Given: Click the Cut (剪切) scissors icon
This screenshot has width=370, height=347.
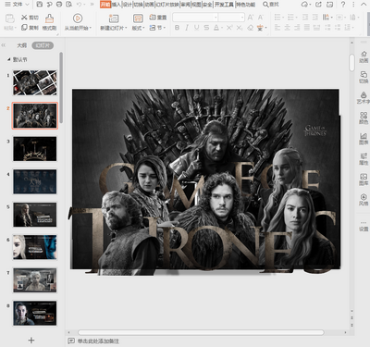Looking at the screenshot, I should pos(24,18).
